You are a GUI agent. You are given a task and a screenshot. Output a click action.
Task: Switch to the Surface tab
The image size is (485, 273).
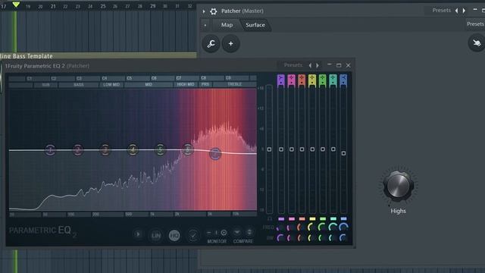click(255, 25)
